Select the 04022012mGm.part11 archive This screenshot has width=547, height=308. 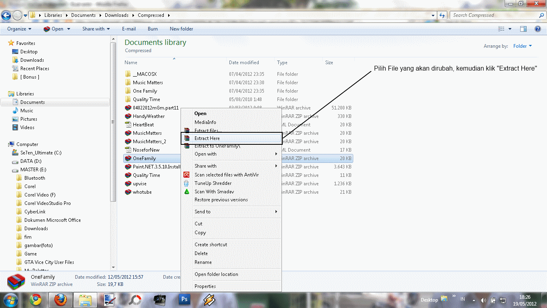(x=155, y=108)
